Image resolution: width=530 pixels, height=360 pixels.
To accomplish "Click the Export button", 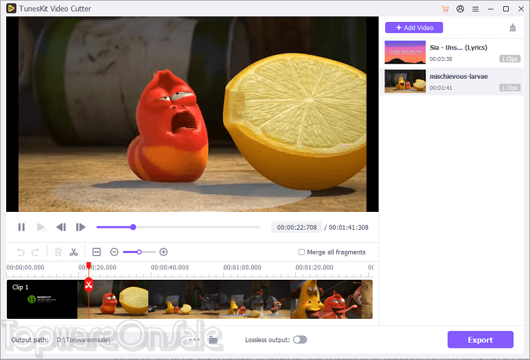I will click(481, 339).
